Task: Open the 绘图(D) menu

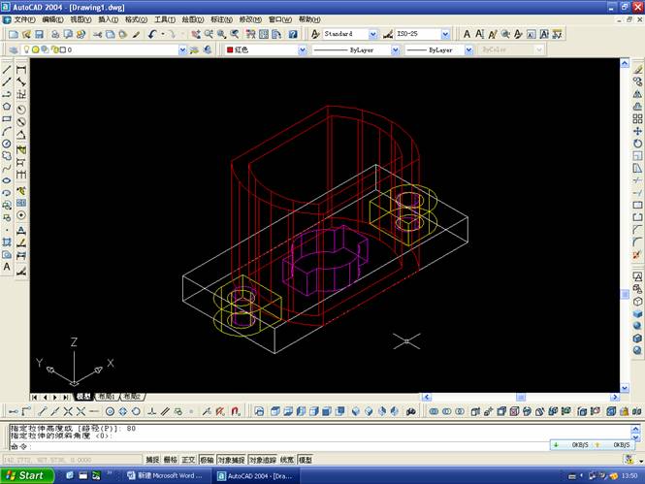Action: (191, 19)
